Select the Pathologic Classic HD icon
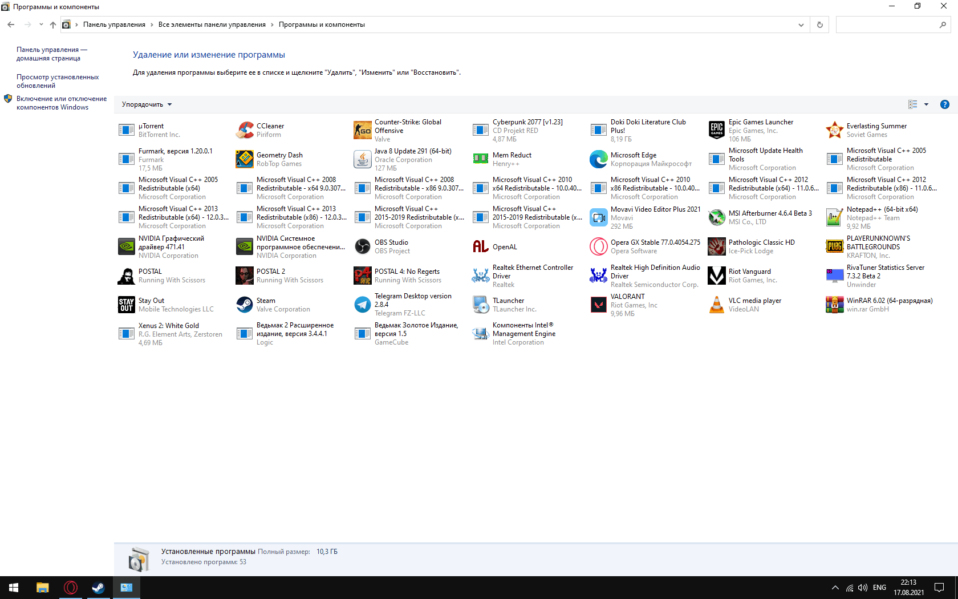 tap(717, 246)
